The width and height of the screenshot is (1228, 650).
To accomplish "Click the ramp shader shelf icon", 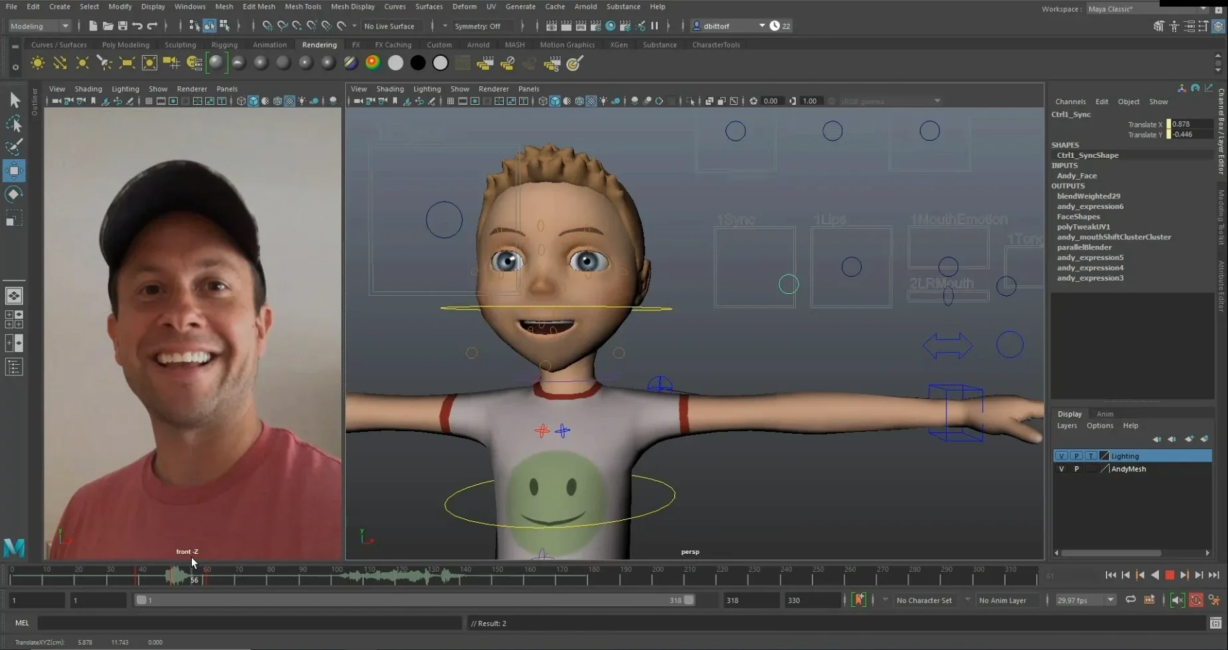I will [x=372, y=63].
